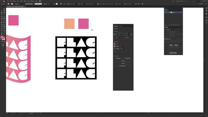Select the Selection tool (black arrow)
The width and height of the screenshot is (208, 117).
tap(2, 9)
